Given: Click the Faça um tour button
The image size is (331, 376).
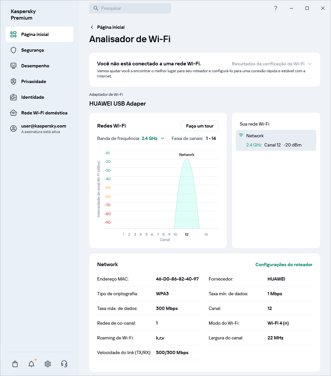Looking at the screenshot, I should click(200, 126).
